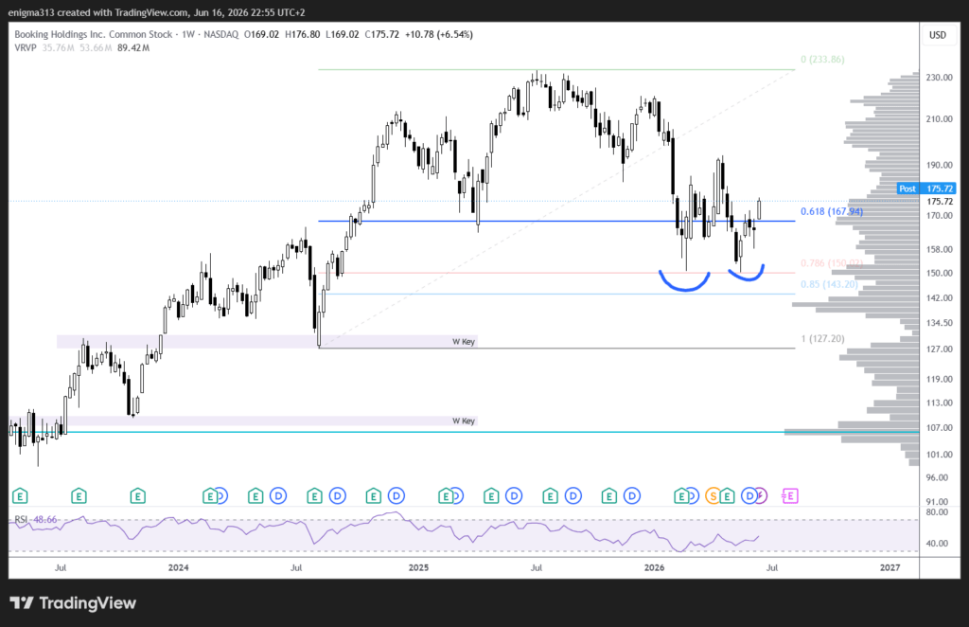Click the 190.00 price axis label
The height and width of the screenshot is (627, 969).
[x=940, y=165]
